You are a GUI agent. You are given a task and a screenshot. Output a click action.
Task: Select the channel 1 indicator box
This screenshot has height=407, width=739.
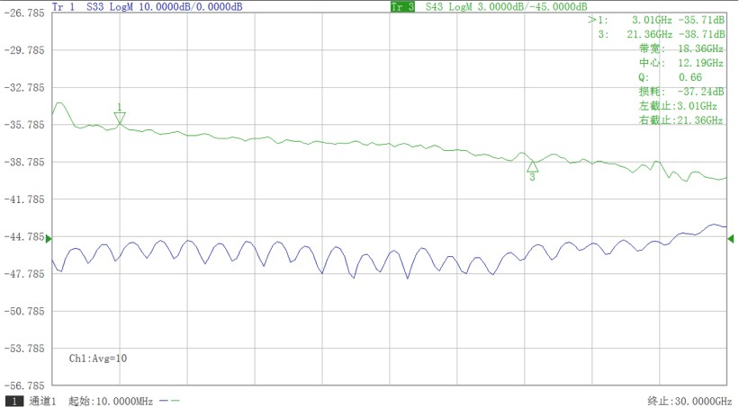point(14,401)
